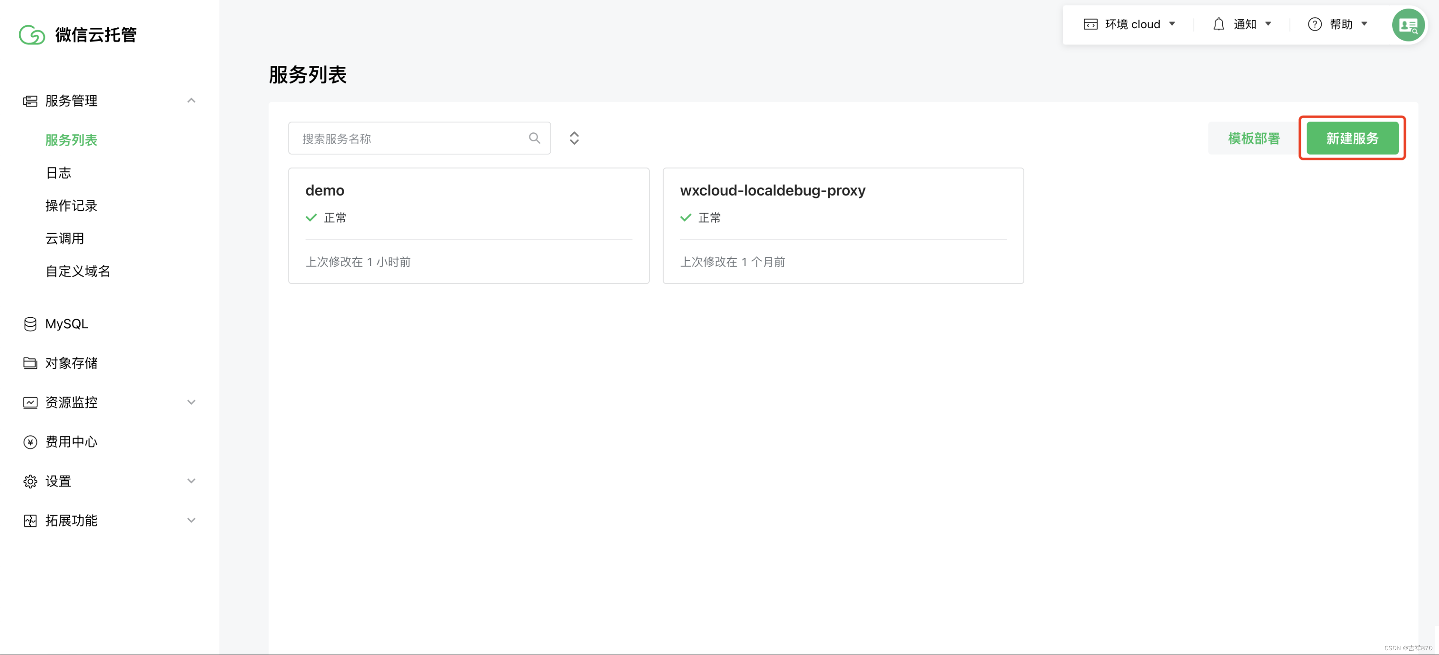Click the 环境 cloud label
This screenshot has width=1439, height=655.
coord(1133,24)
